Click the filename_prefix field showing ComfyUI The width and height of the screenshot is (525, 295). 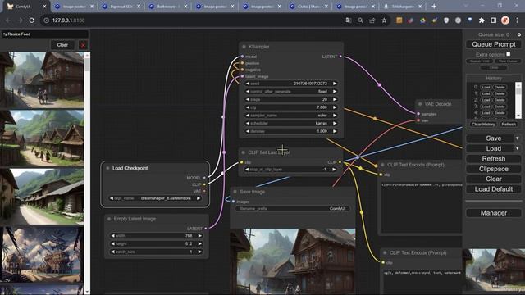pos(292,209)
